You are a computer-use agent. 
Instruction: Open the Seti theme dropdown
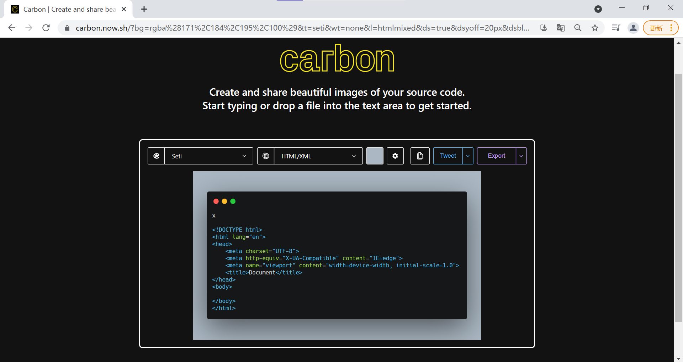click(209, 156)
